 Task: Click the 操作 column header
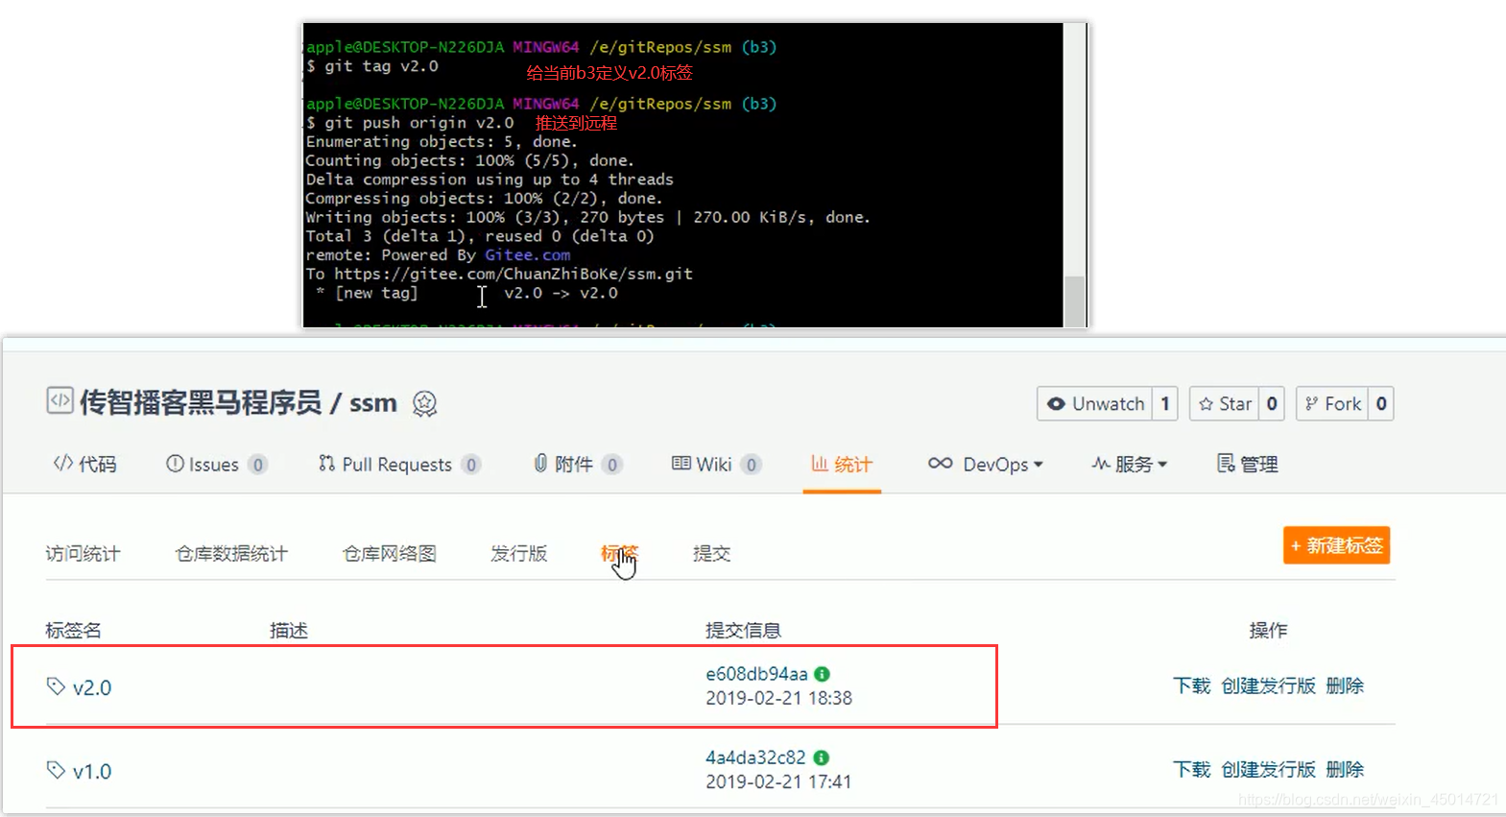click(1268, 631)
